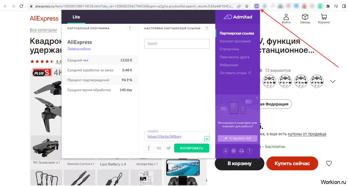The image size is (348, 186).
Task: Click the browser forward arrow
Action: tap(13, 6)
